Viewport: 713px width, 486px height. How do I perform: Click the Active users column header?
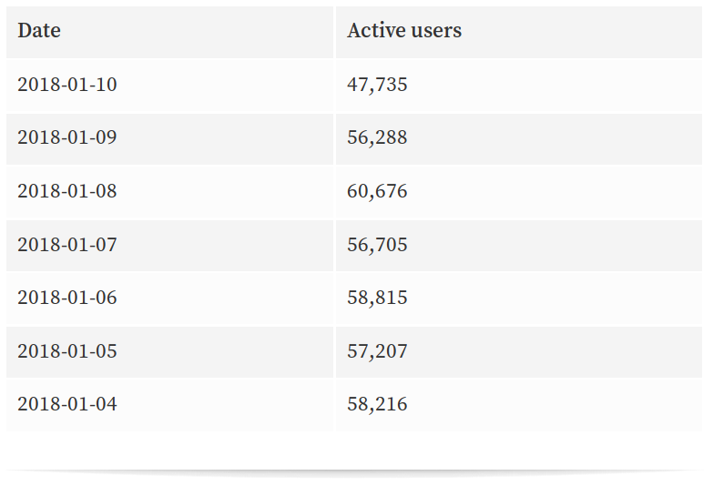(404, 31)
